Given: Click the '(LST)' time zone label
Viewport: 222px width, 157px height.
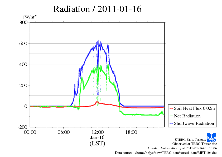Looking at the screenshot, I should tap(97, 143).
